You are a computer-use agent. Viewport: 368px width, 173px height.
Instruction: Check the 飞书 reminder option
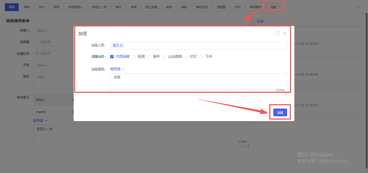pyautogui.click(x=201, y=57)
